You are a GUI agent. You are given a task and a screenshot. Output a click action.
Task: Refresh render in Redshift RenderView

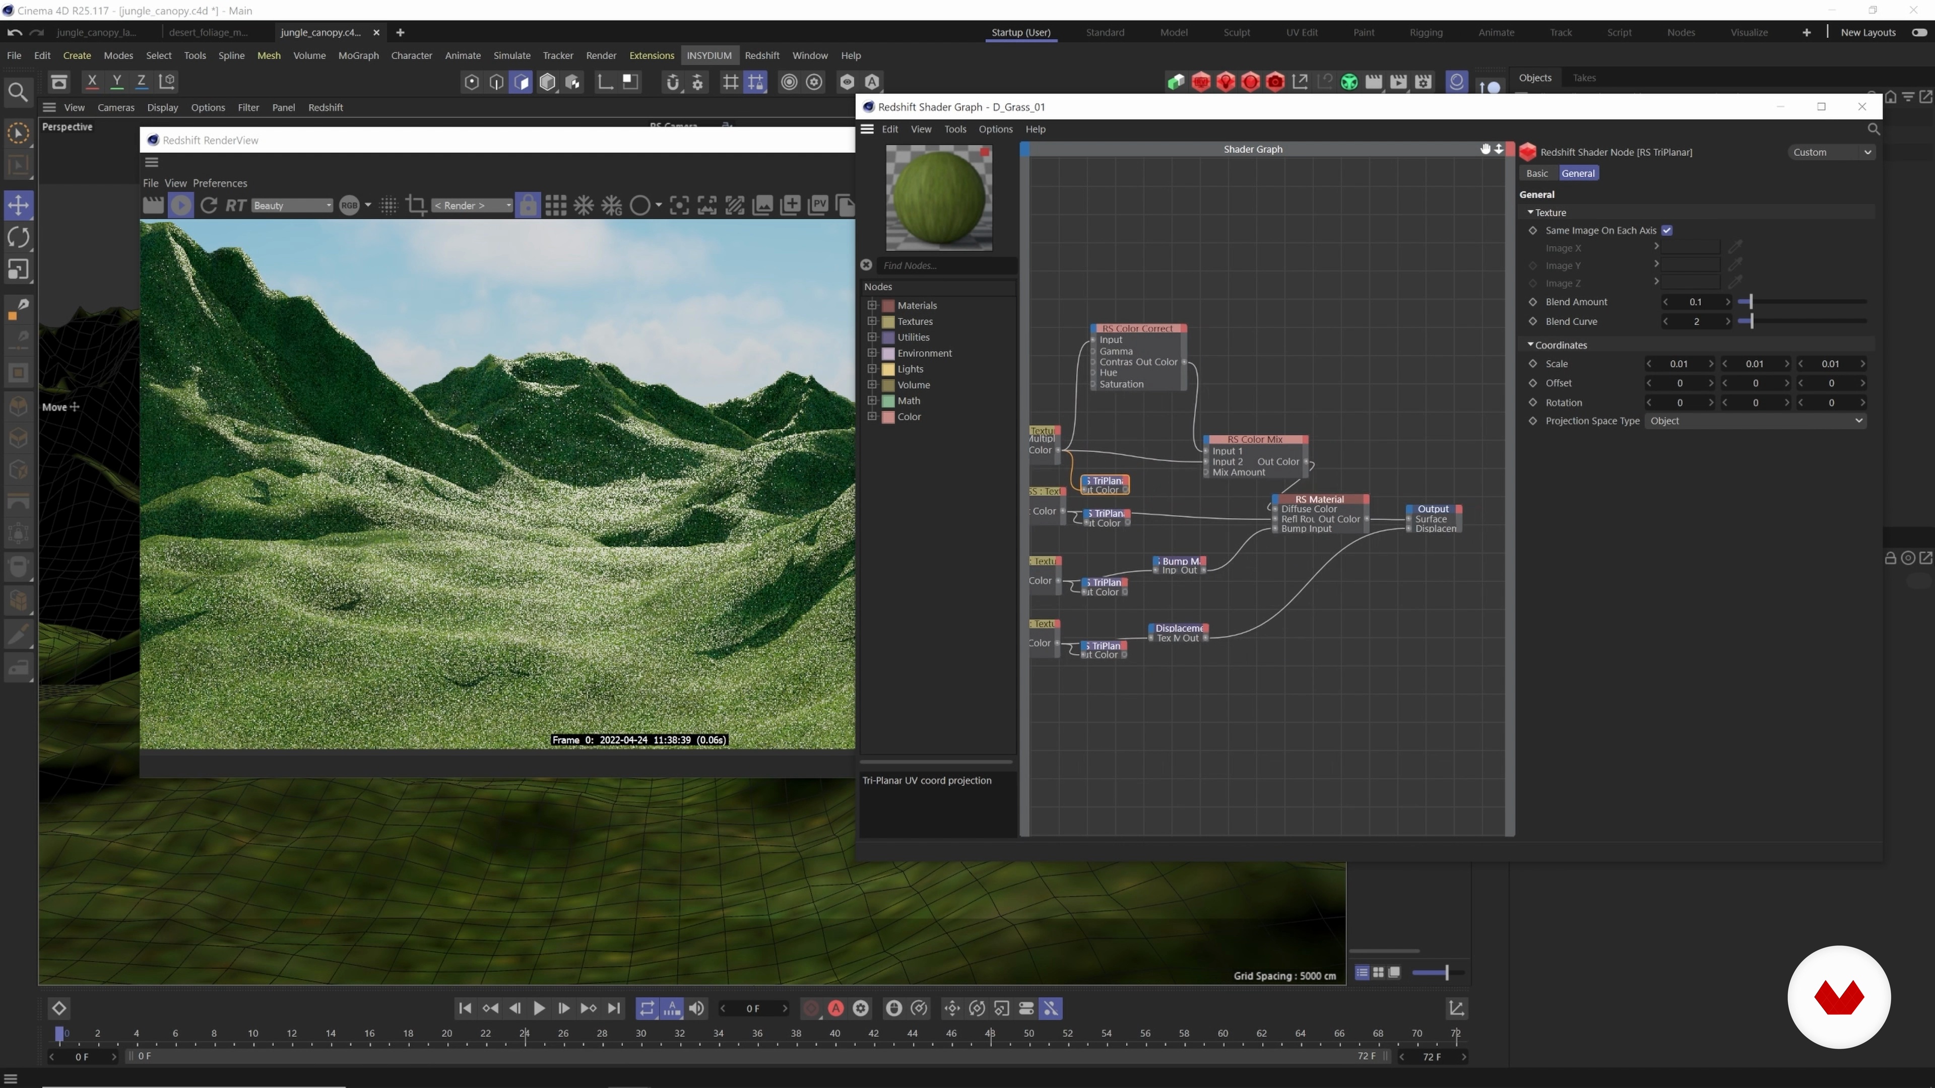point(209,205)
